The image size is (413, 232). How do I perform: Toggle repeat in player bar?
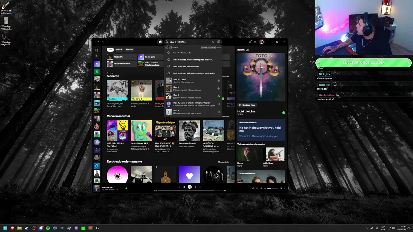coord(200,187)
